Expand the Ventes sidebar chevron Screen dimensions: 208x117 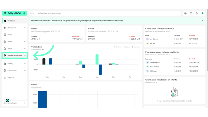pyautogui.click(x=25, y=42)
